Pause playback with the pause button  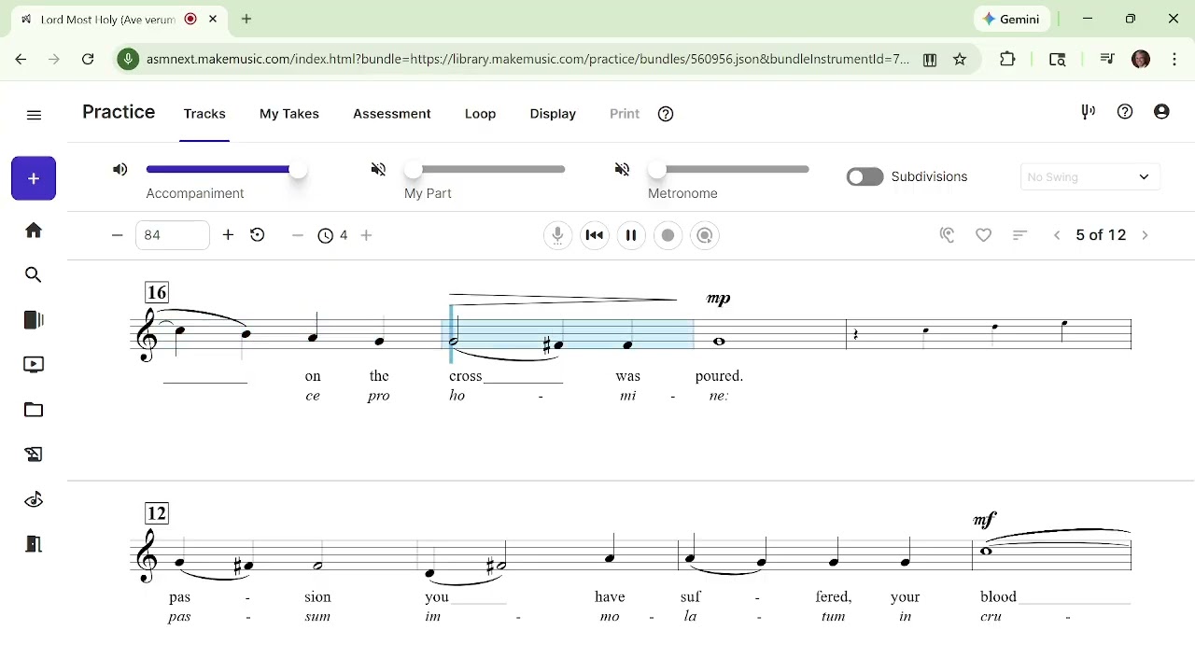tap(631, 235)
